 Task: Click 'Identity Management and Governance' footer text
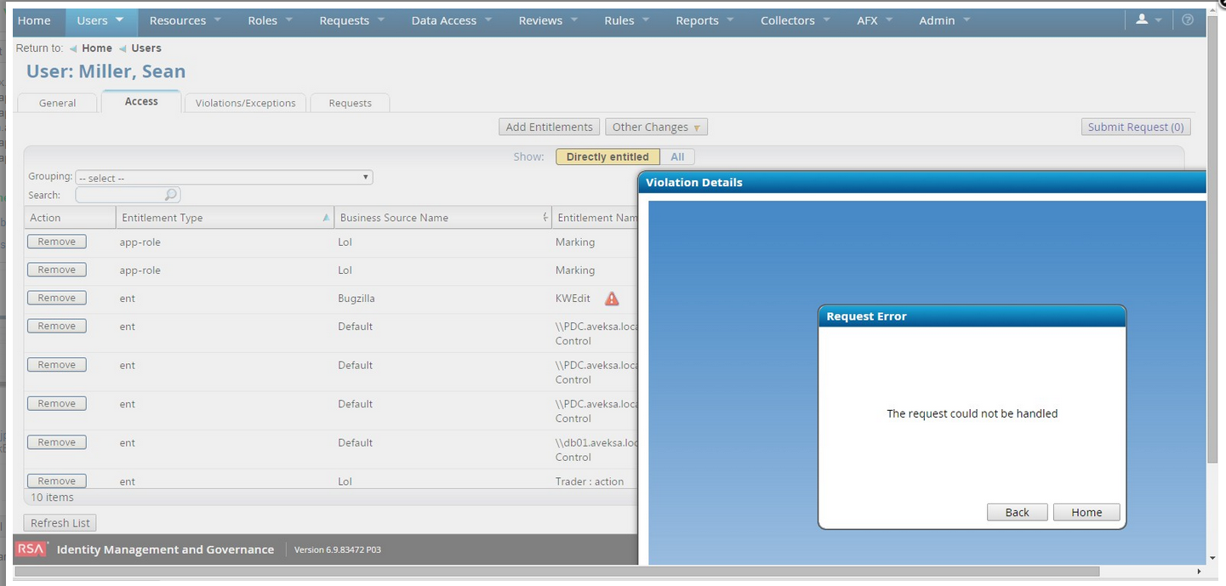point(165,549)
